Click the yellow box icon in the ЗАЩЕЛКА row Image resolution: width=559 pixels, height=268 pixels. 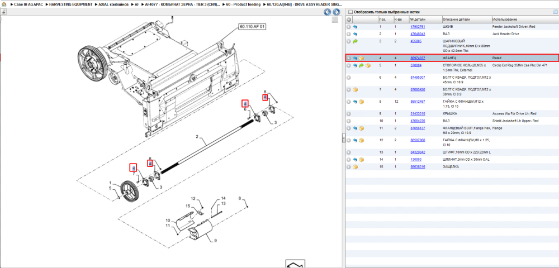[x=355, y=166]
